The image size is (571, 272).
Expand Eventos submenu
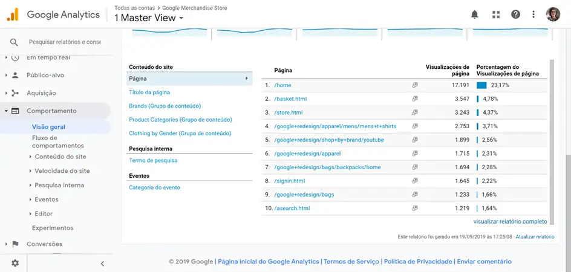pos(31,199)
